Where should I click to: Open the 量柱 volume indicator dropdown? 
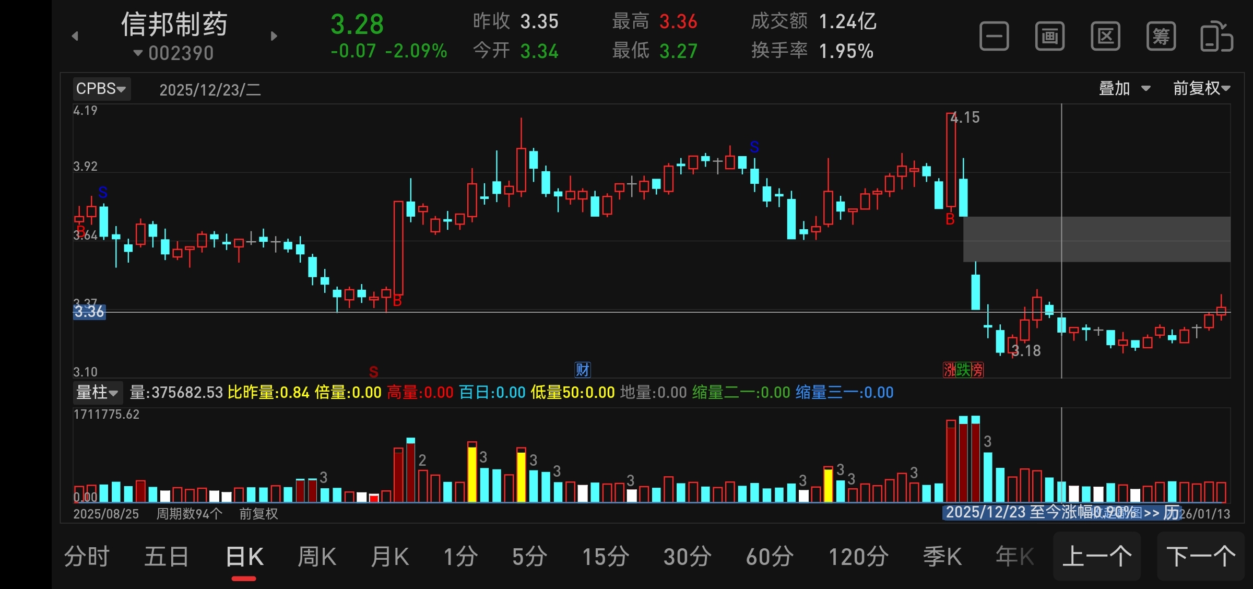click(97, 392)
